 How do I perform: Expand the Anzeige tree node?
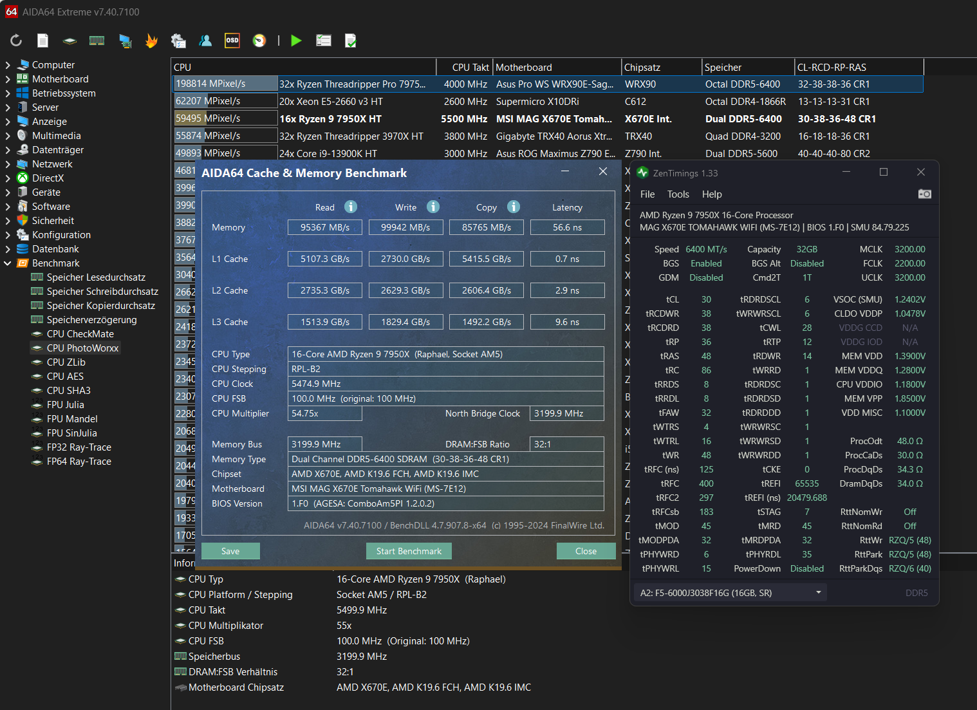8,122
